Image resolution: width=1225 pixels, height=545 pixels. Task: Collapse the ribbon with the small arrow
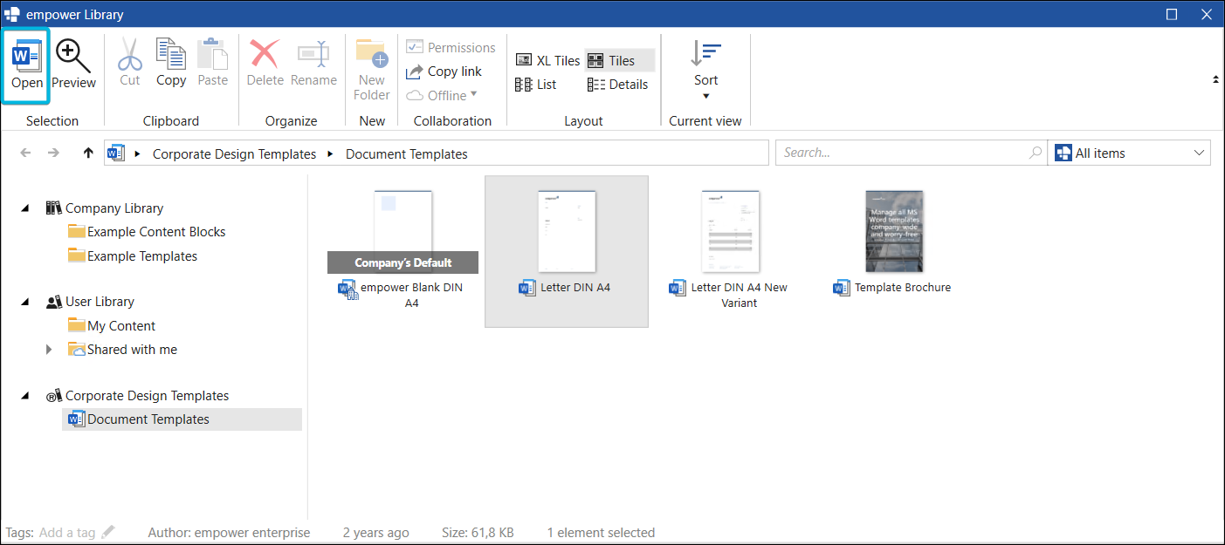(x=1215, y=79)
